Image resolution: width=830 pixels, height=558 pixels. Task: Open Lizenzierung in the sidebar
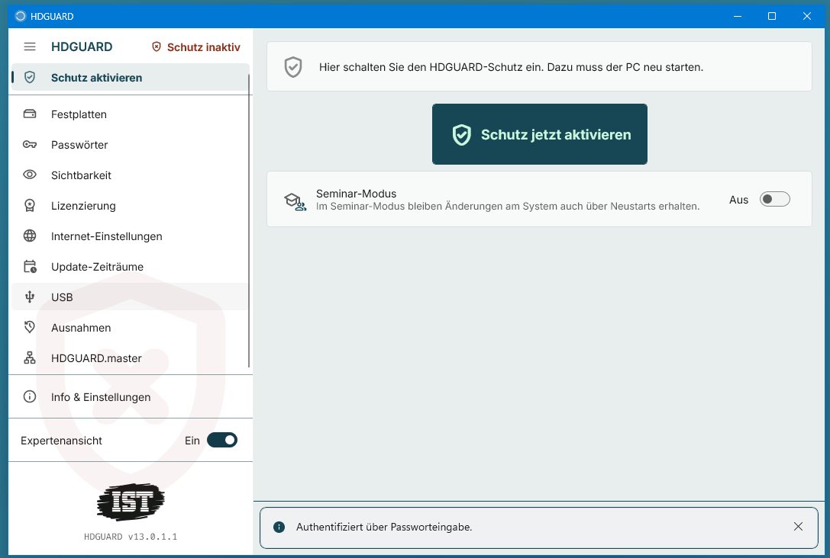tap(131, 206)
